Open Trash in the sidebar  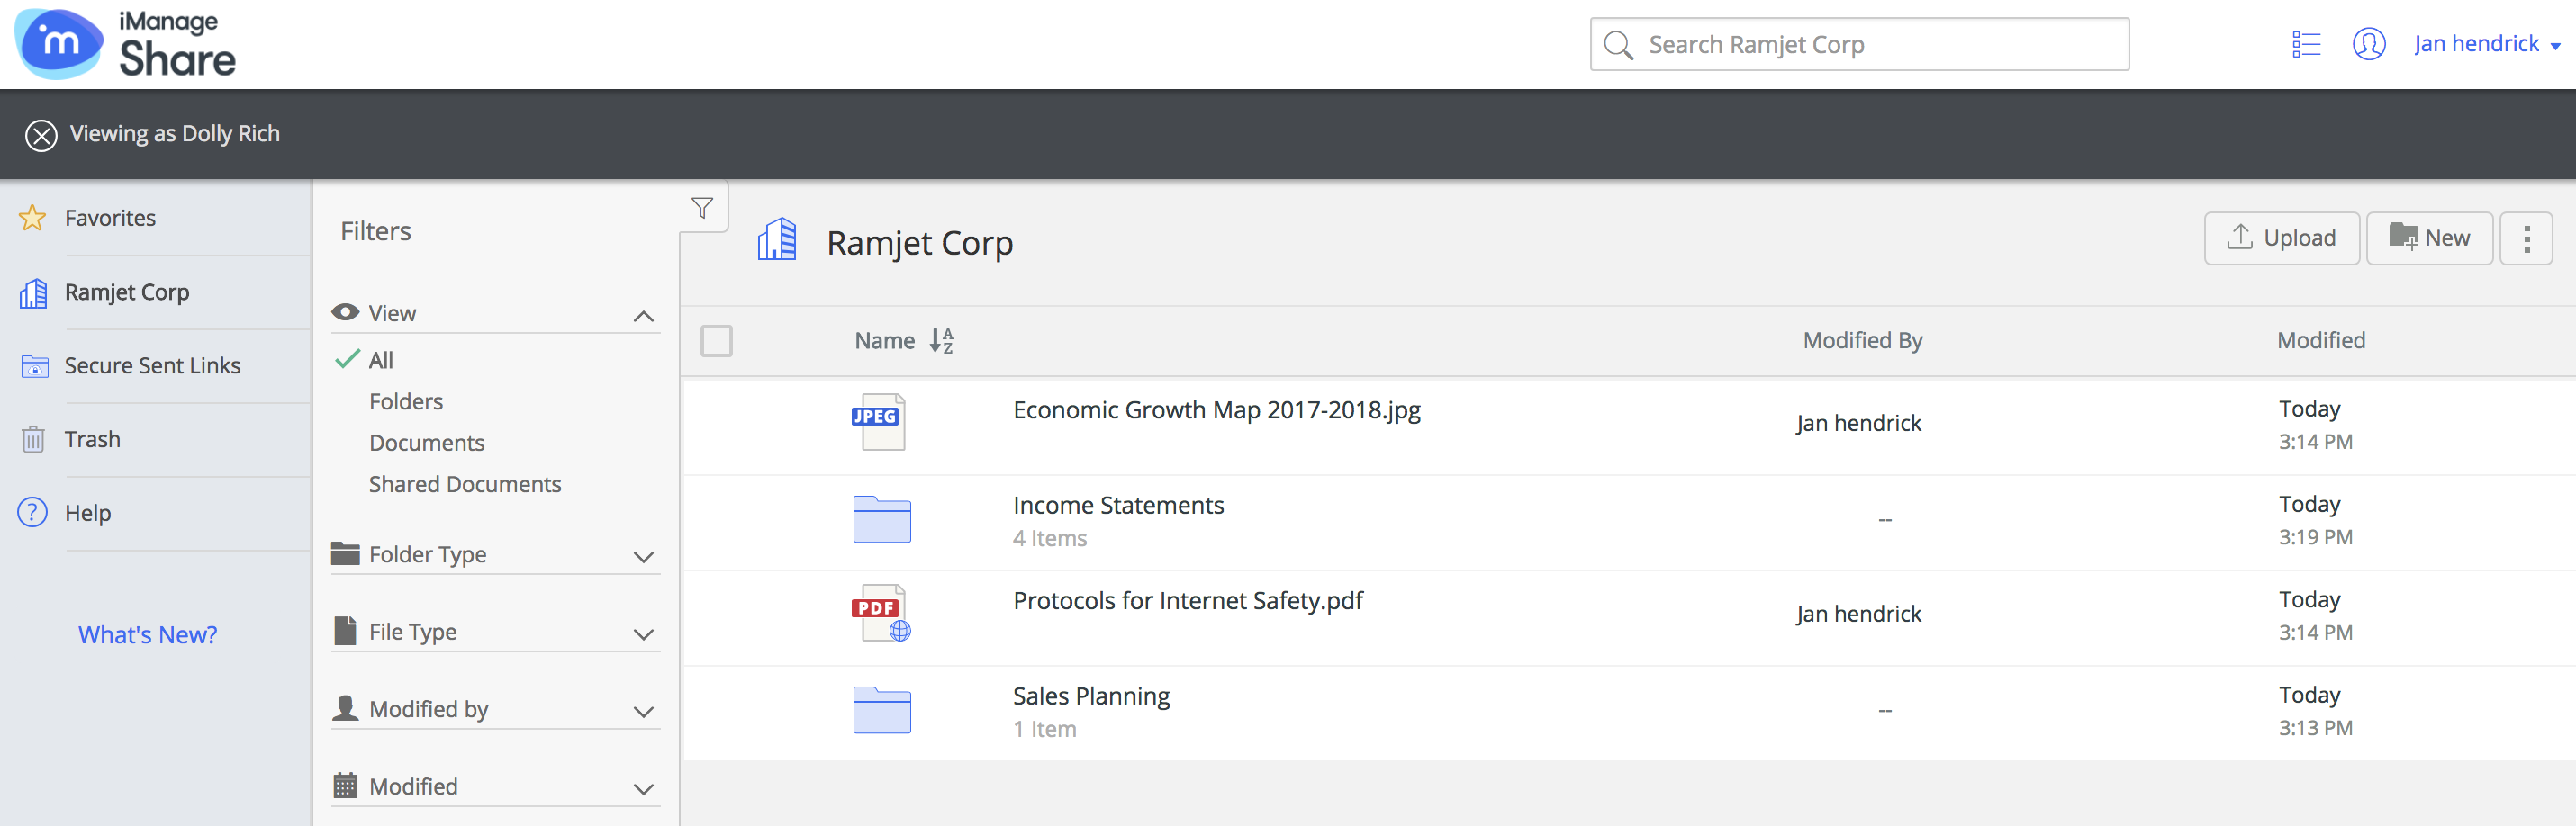point(92,439)
